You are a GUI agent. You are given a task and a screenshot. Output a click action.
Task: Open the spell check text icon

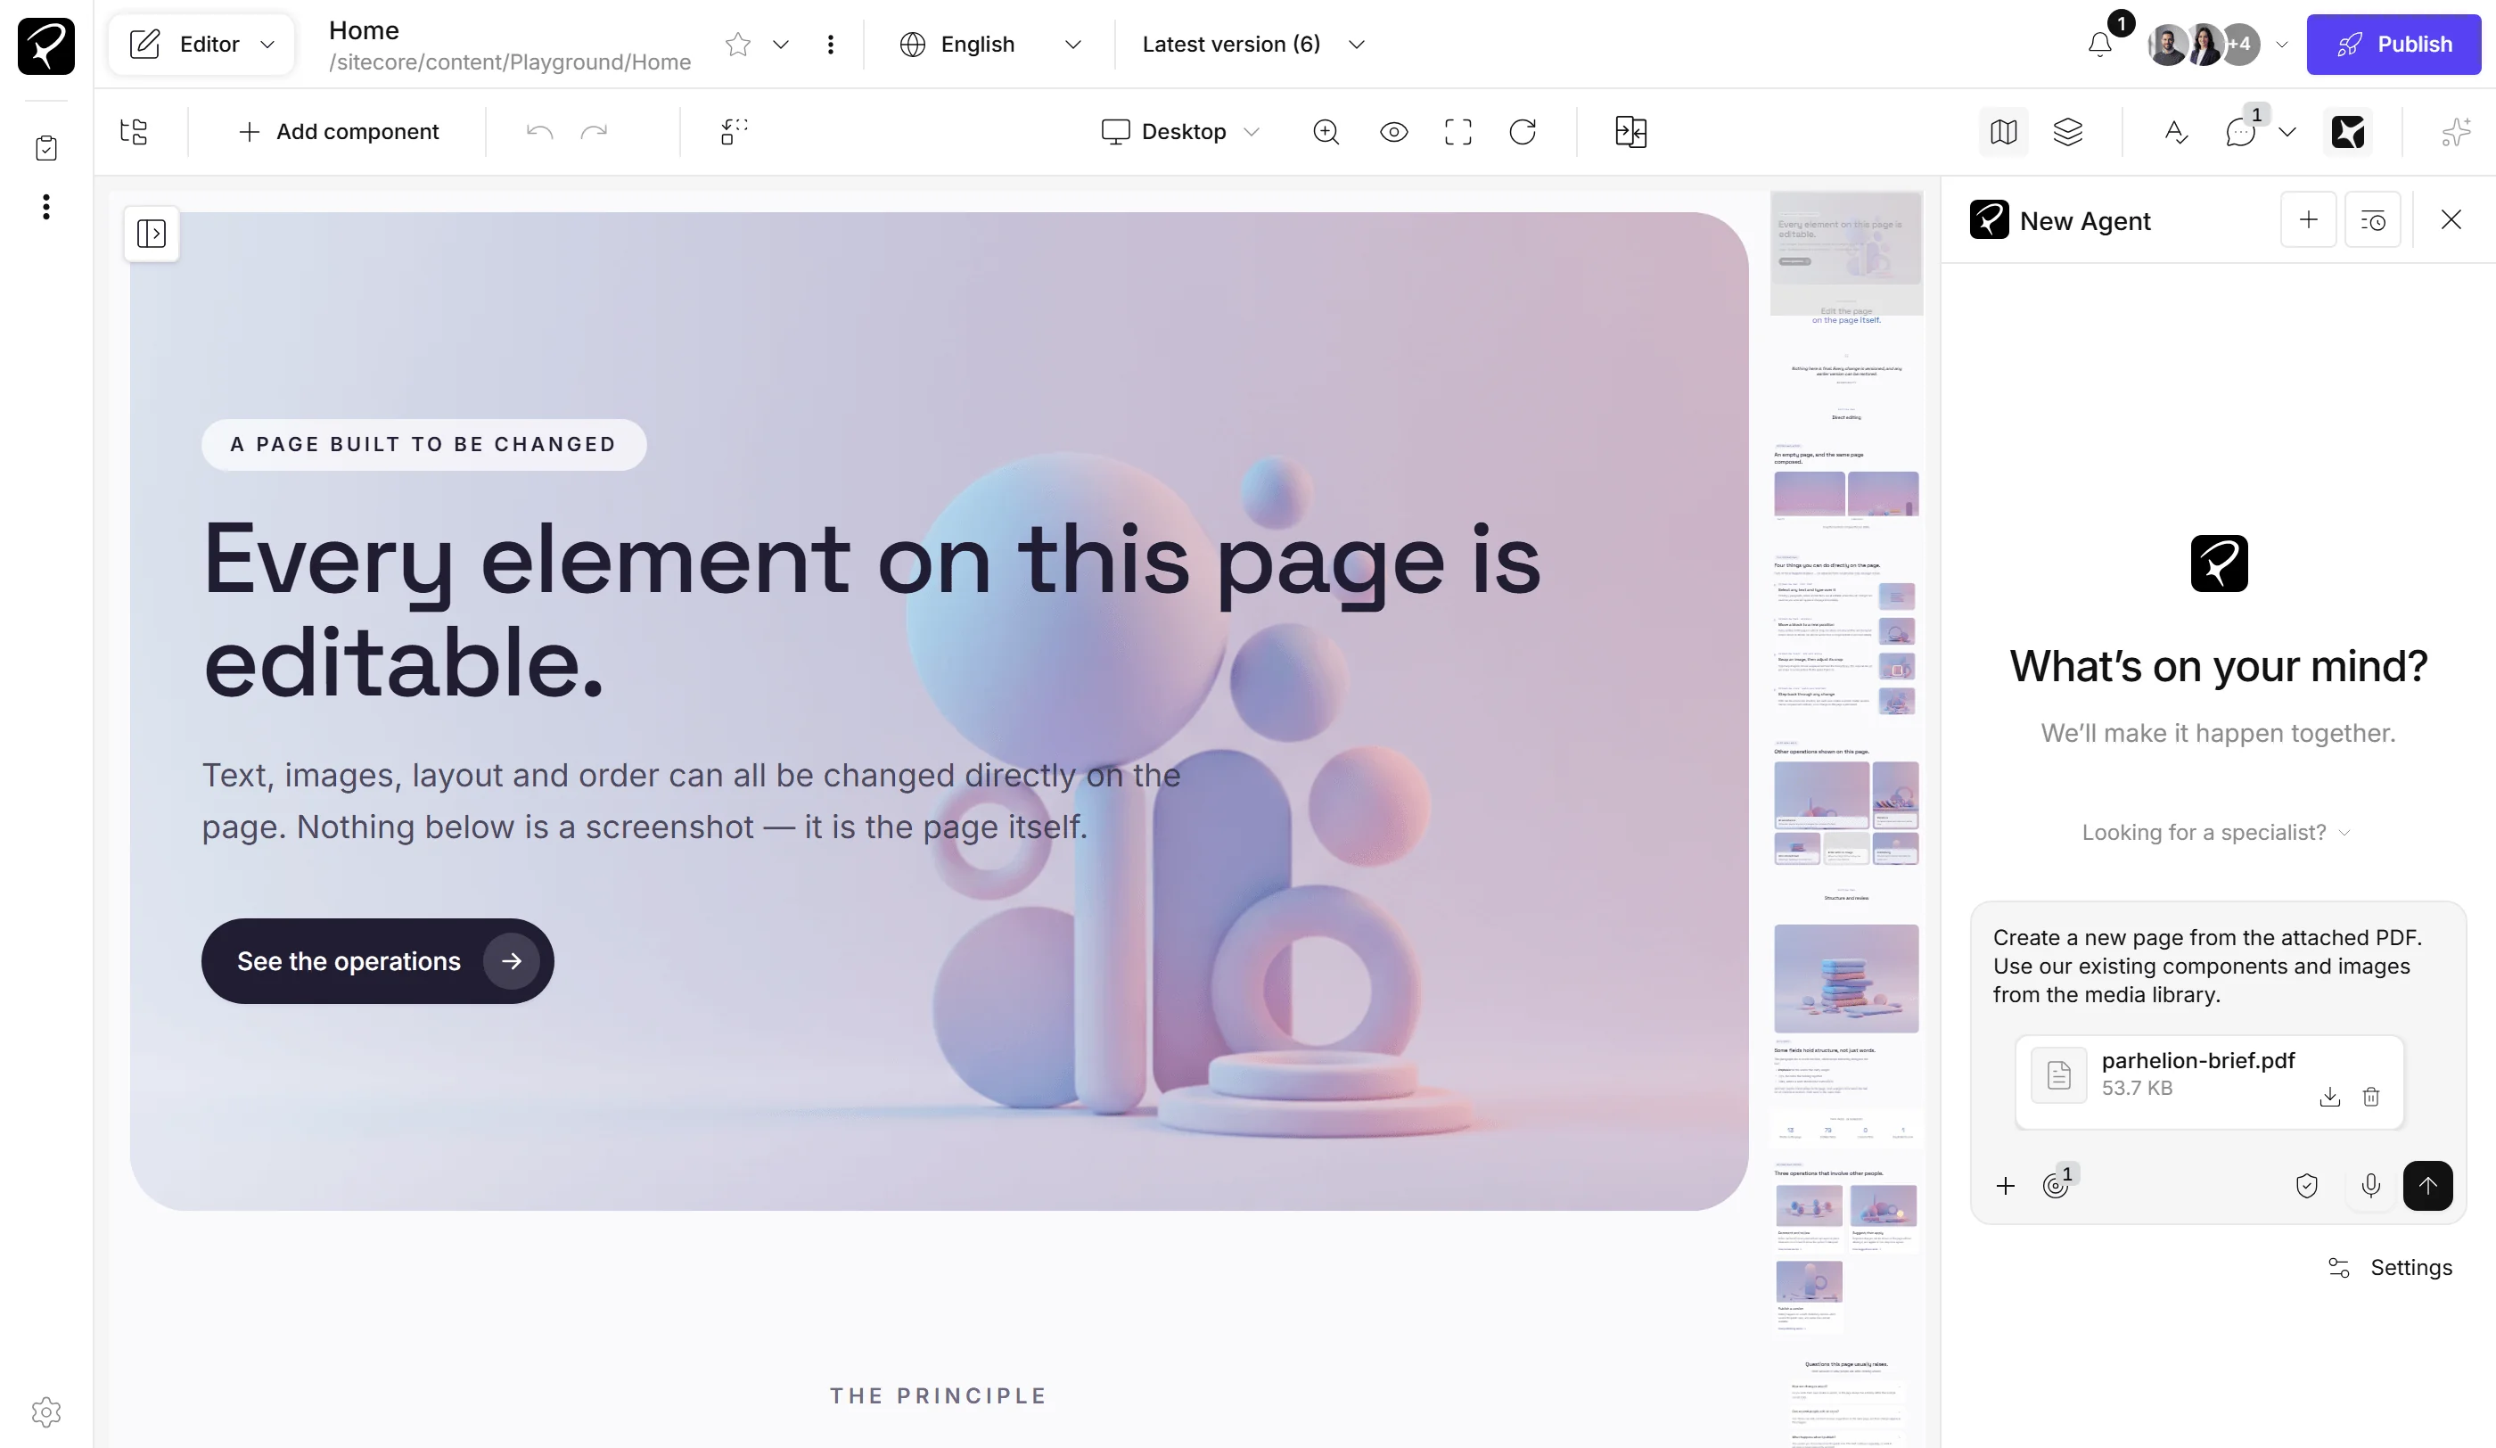click(2176, 132)
